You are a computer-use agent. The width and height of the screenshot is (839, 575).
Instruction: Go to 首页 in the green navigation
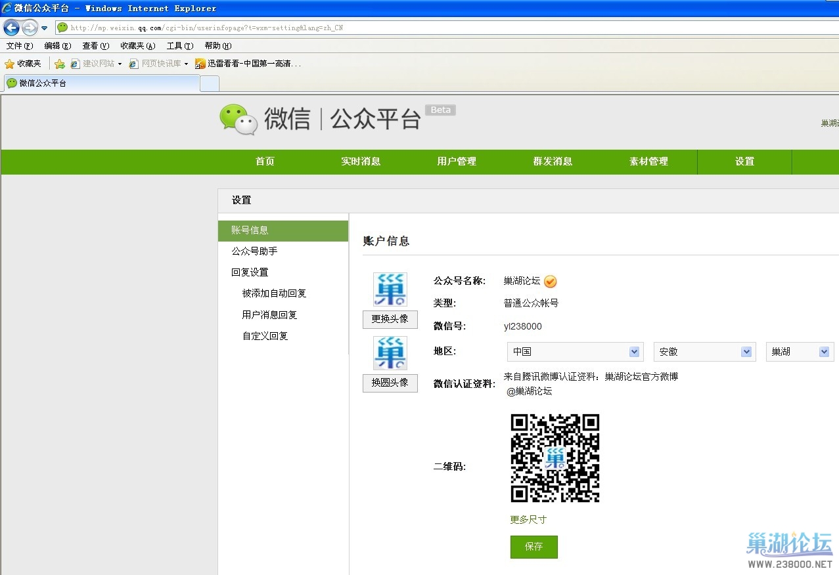coord(265,161)
